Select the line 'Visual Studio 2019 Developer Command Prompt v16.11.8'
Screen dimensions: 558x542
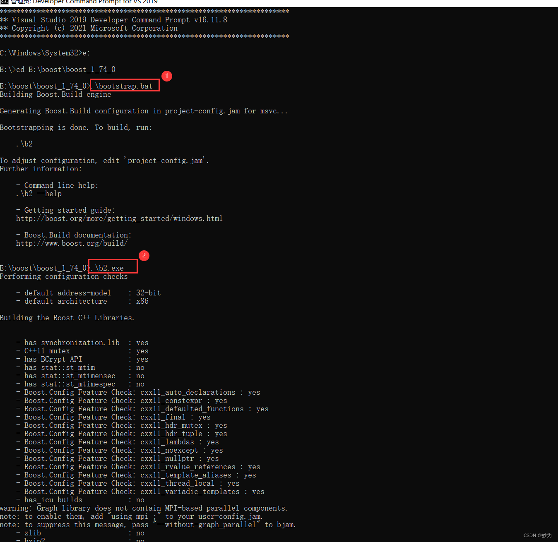[120, 20]
